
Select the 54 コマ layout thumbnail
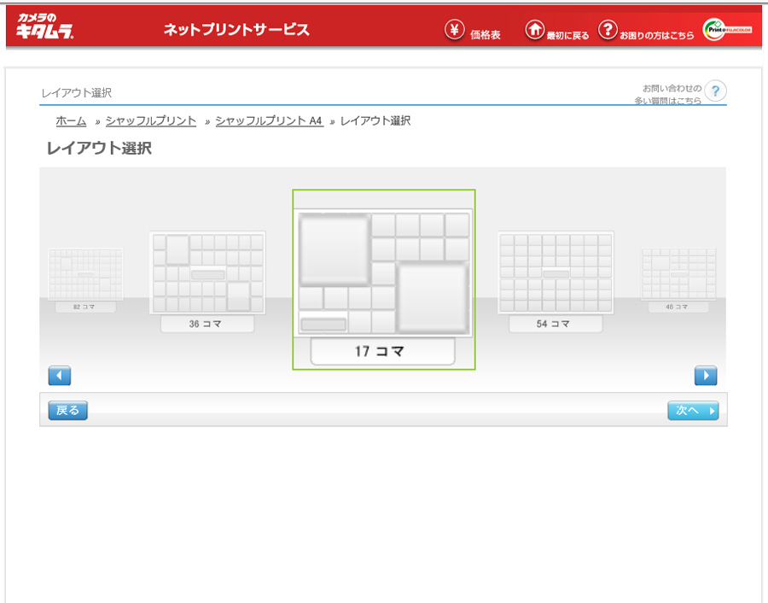coord(556,273)
